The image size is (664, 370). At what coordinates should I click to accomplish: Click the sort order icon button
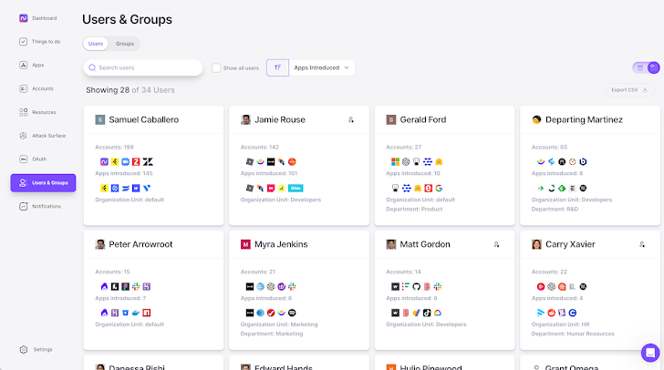[277, 67]
